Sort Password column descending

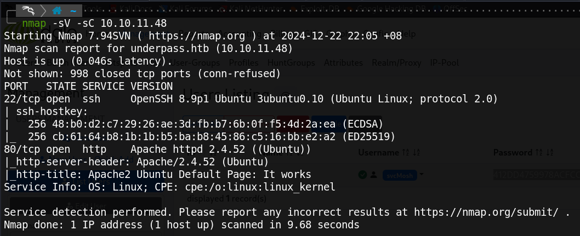[x=549, y=152]
